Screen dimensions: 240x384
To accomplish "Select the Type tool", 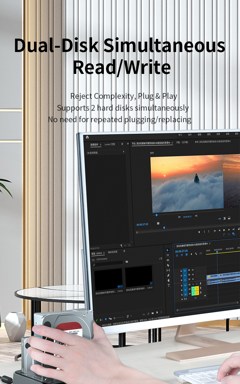I will 169,285.
